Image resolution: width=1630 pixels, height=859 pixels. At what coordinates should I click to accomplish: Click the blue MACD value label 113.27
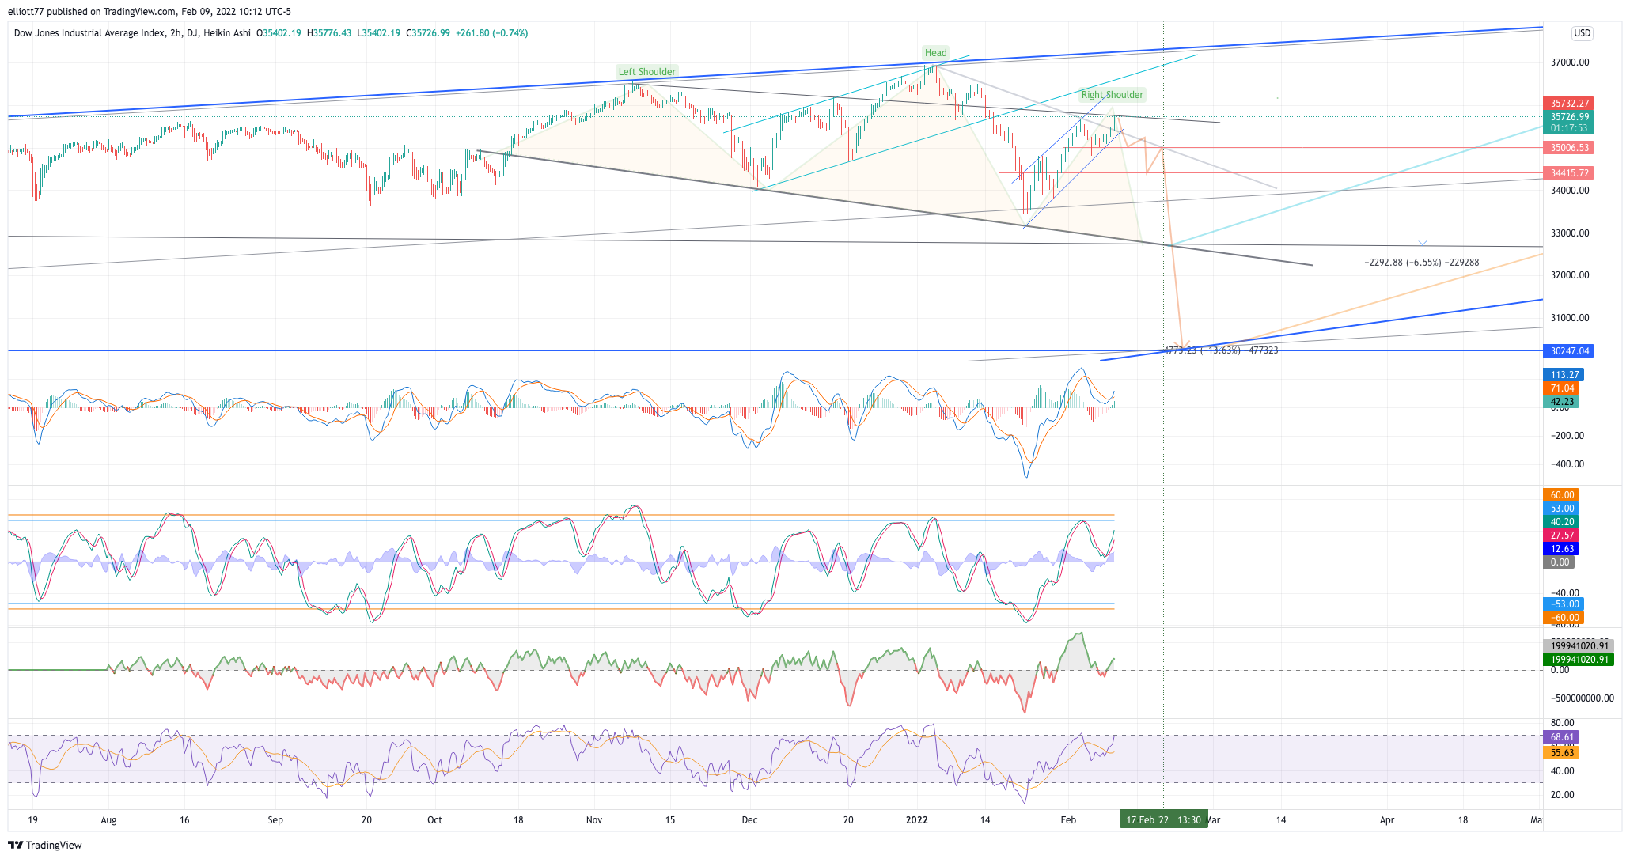tap(1564, 375)
